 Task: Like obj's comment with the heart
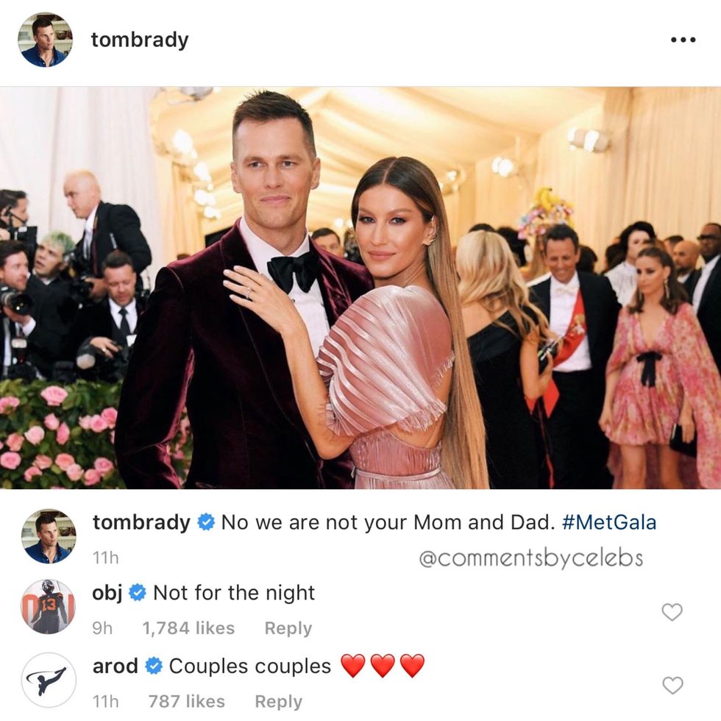pos(672,611)
